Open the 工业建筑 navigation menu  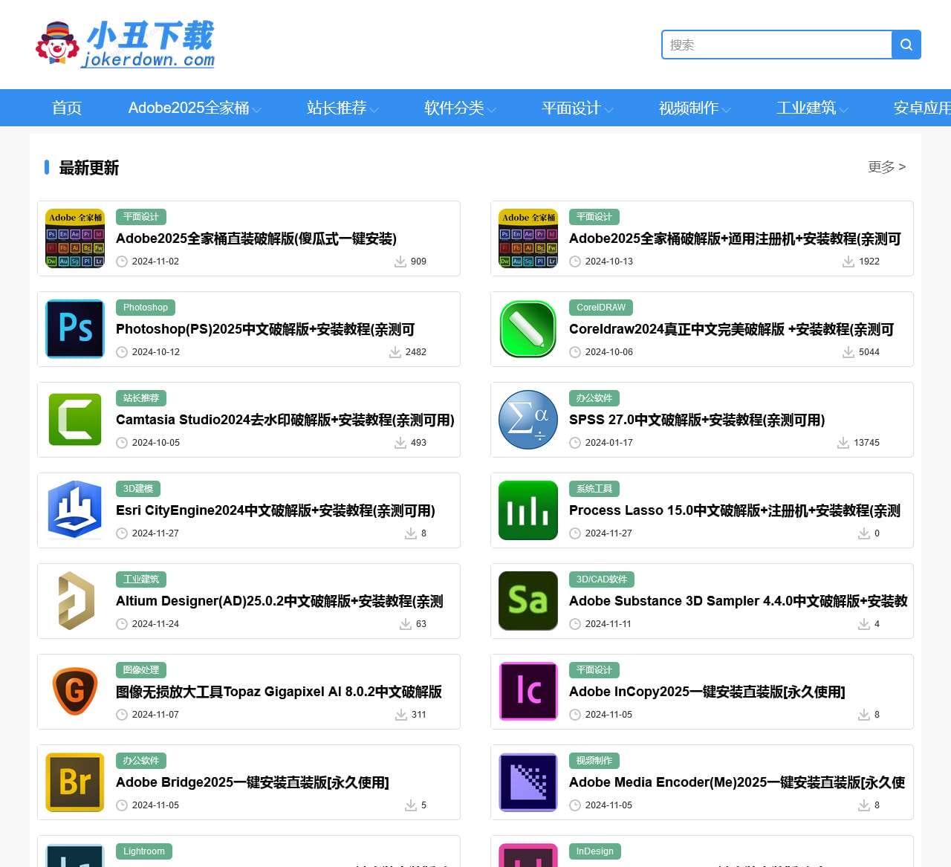[x=812, y=108]
